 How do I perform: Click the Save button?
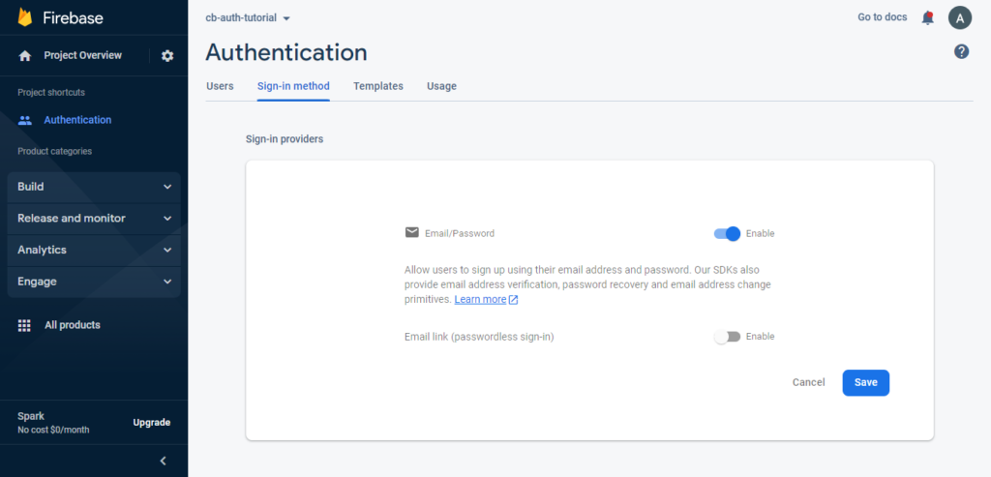(x=866, y=383)
